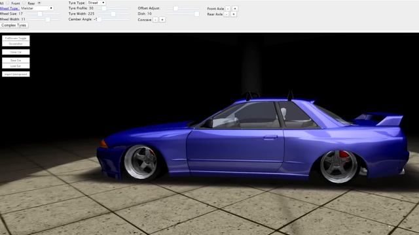Lower Front Axle with the minus button
This screenshot has height=235, width=419.
pyautogui.click(x=228, y=8)
